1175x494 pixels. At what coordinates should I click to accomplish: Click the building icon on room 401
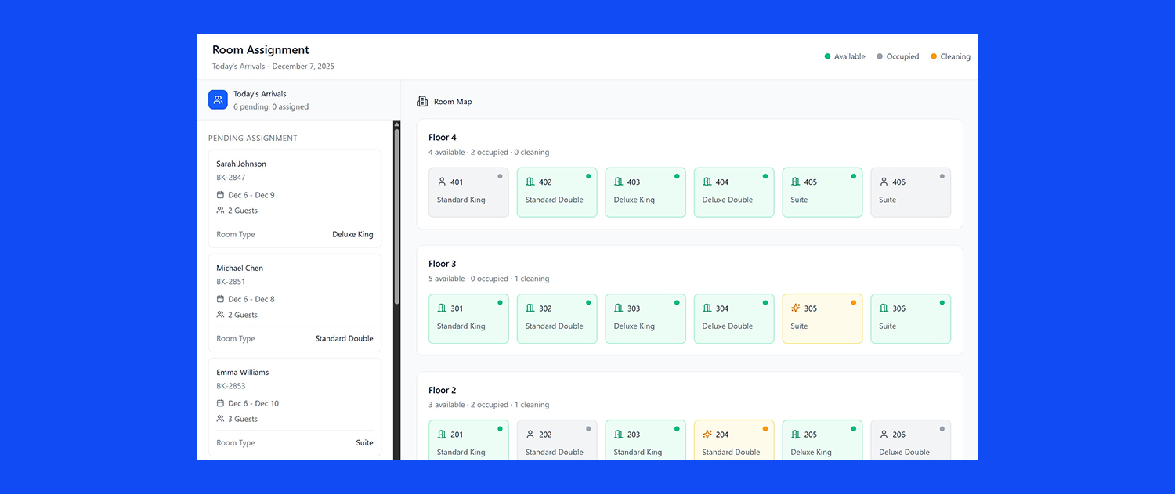coord(440,182)
